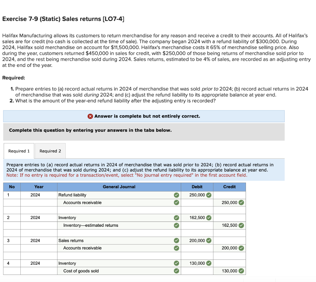Click the debit field showing 162,500
The image size is (316, 282).
point(196,218)
